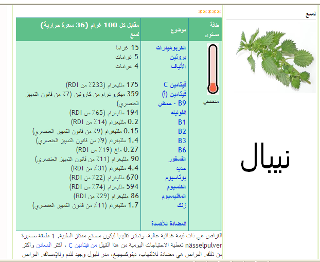Image resolution: width=320 pixels, height=262 pixels.
Task: Open the حديد (iron) link
Action: point(180,168)
